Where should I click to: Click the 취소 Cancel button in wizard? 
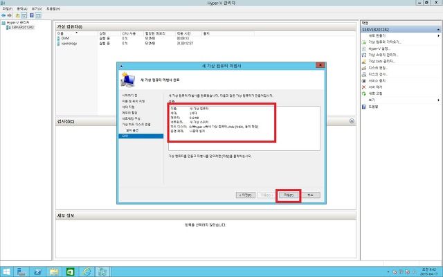(311, 195)
